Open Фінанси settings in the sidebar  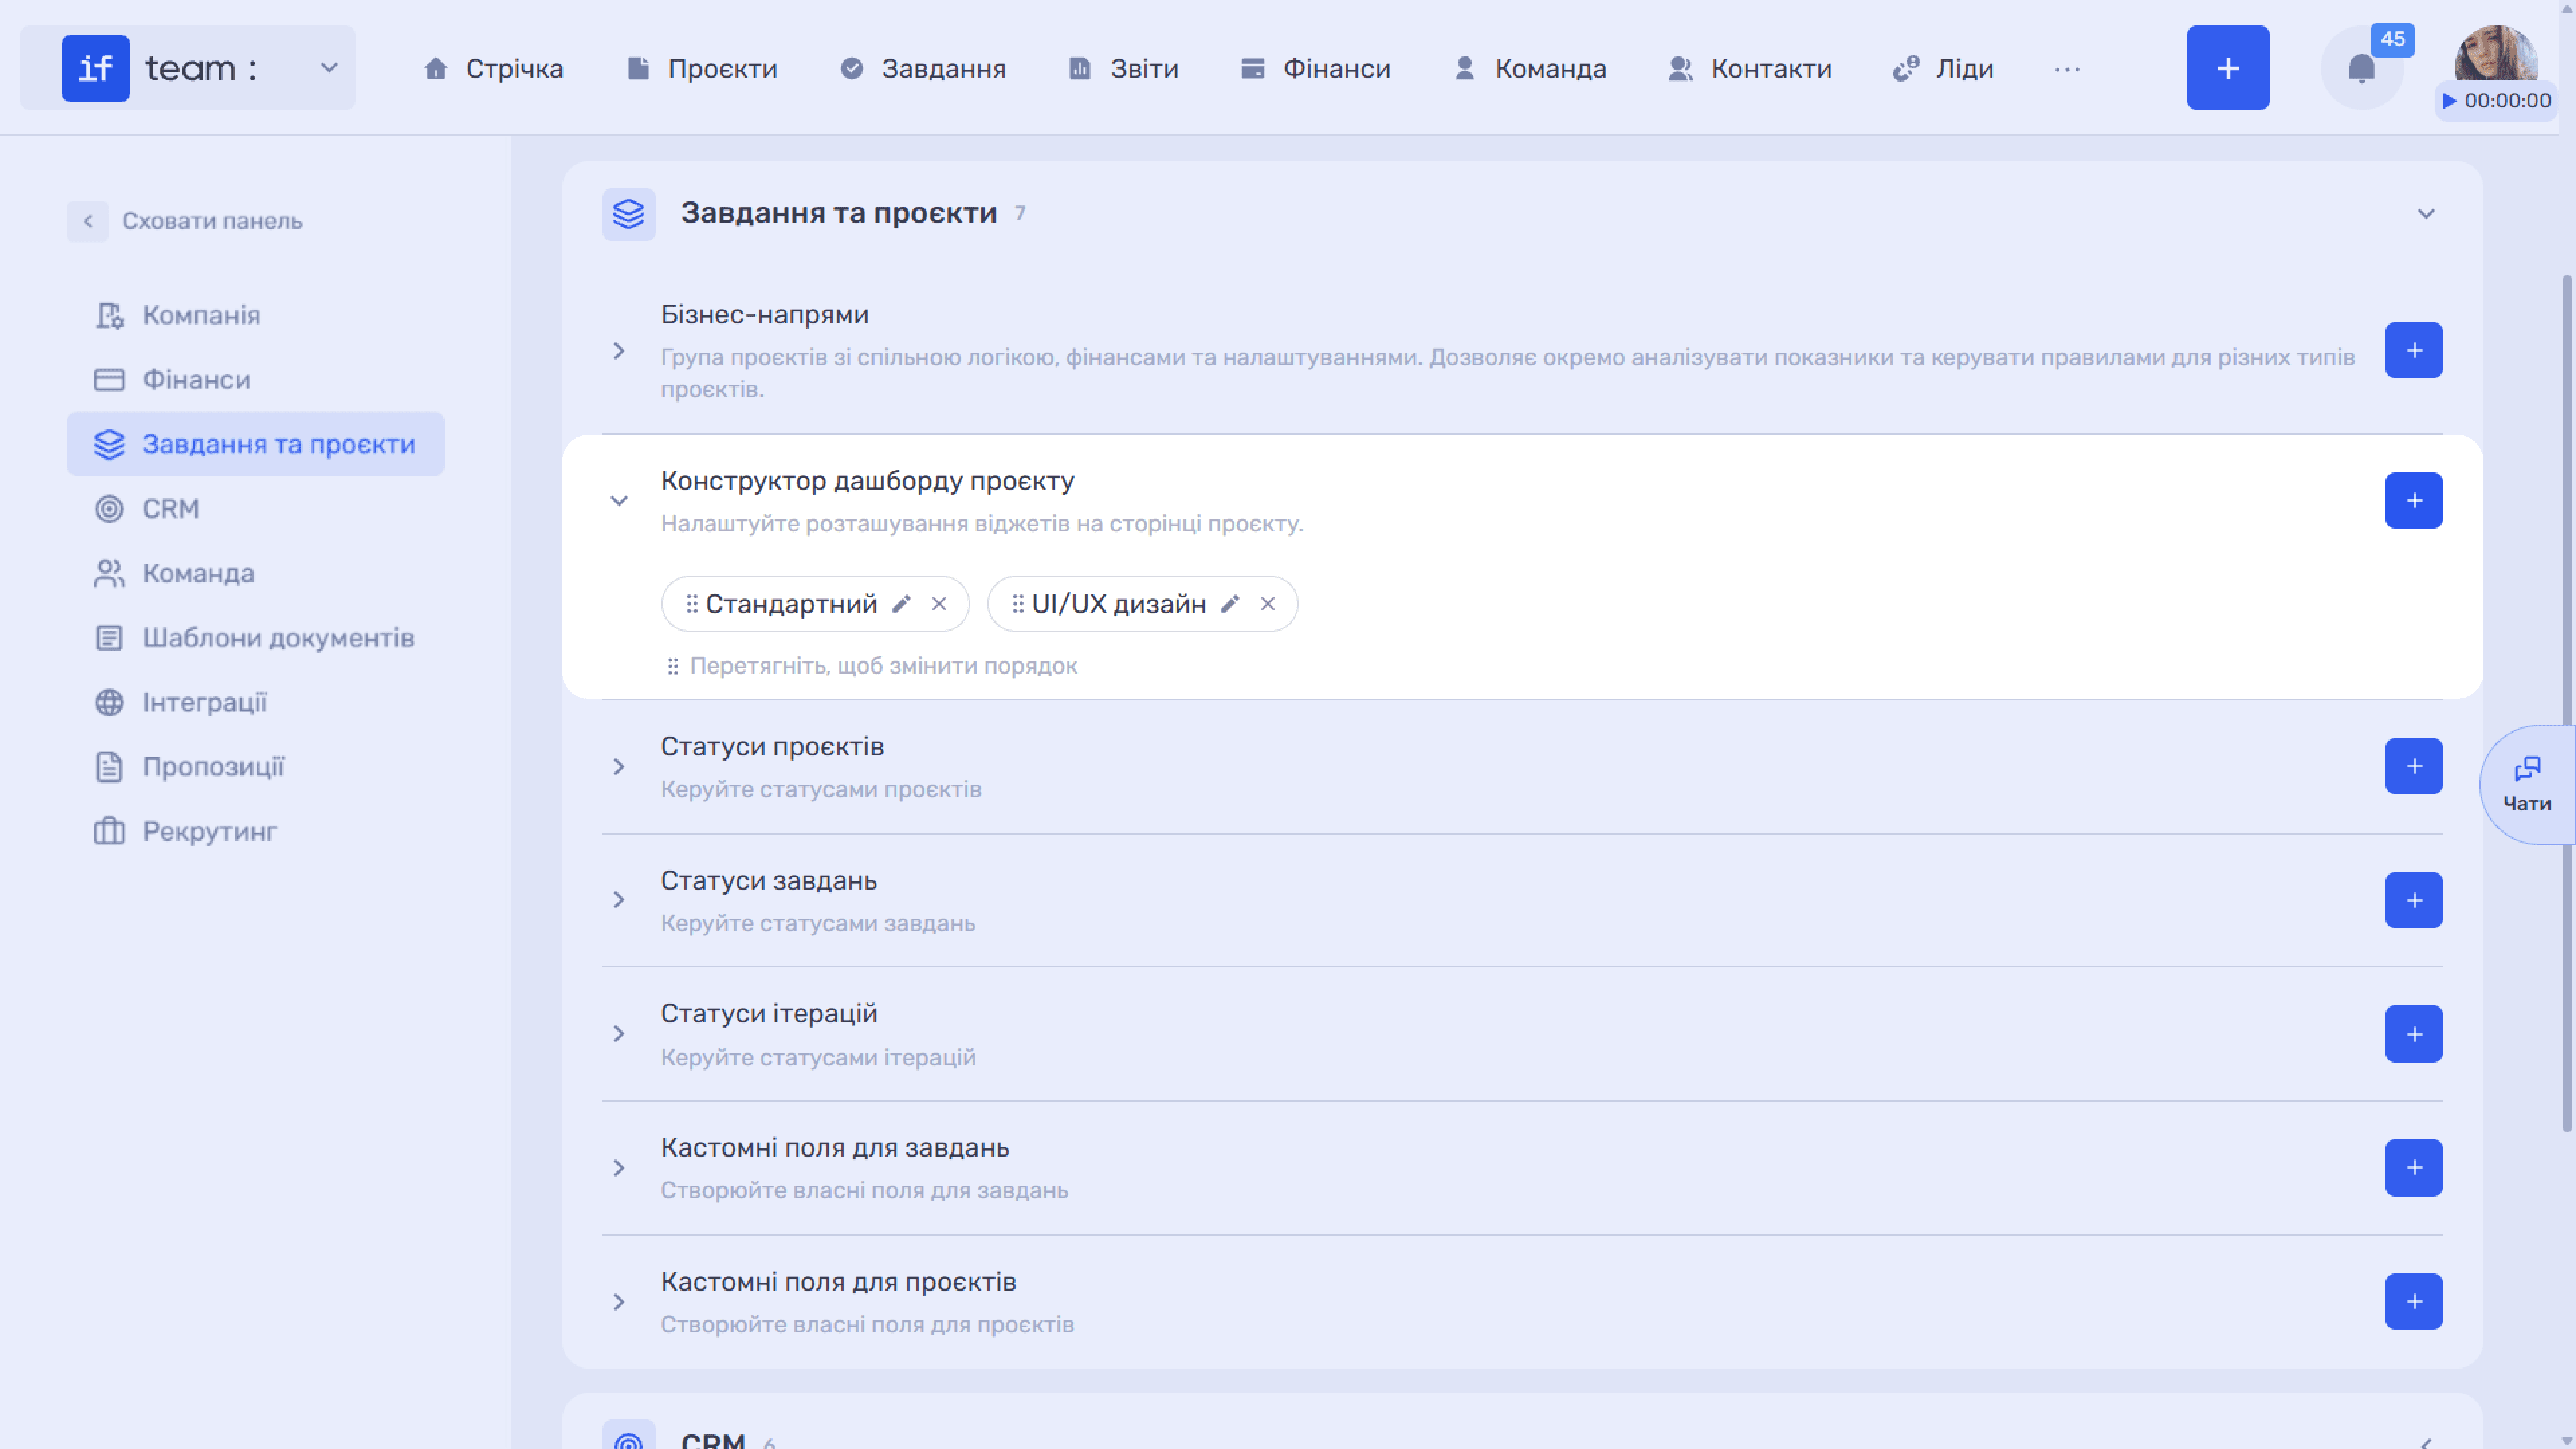coord(255,380)
